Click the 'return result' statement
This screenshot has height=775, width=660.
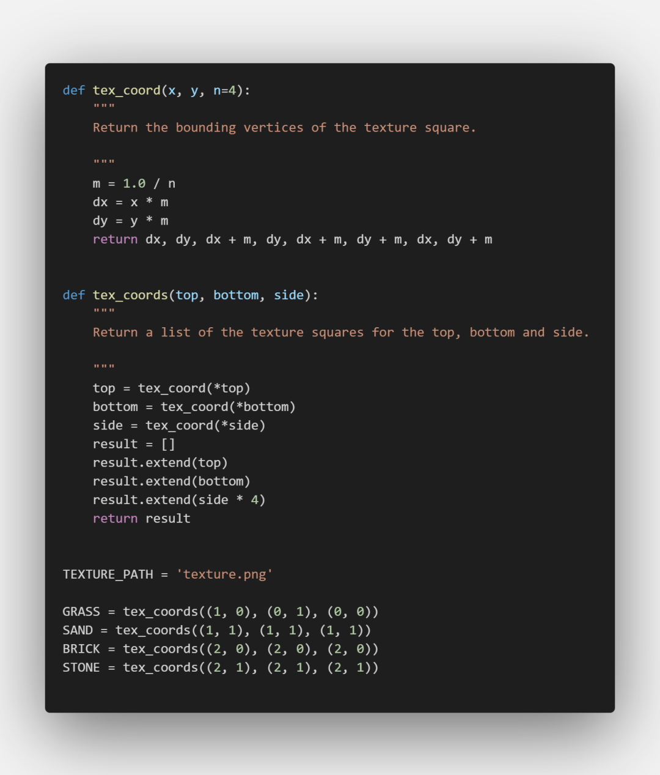click(141, 519)
